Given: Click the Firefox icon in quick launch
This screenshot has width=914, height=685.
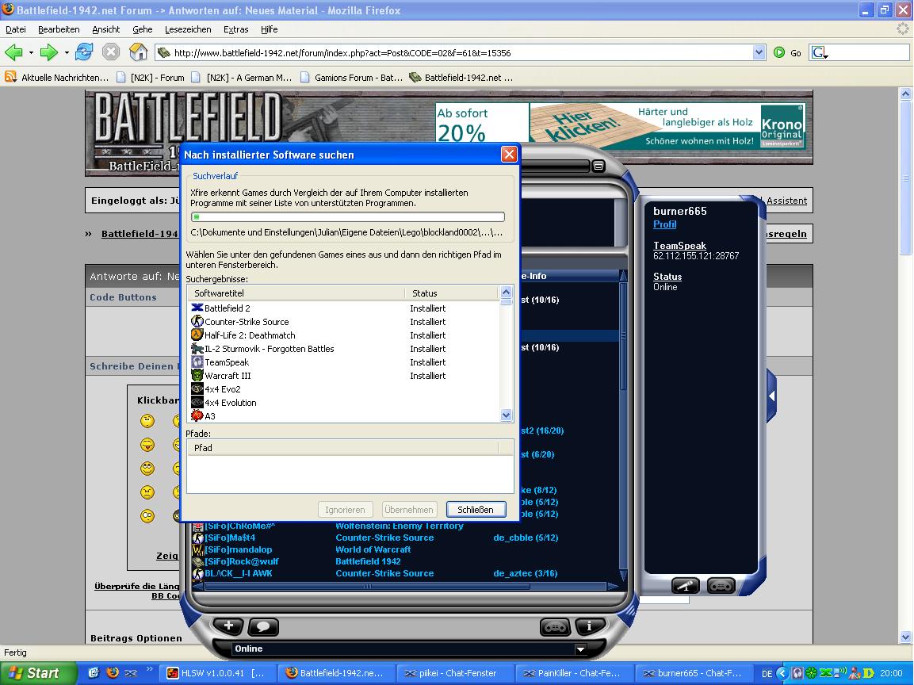Looking at the screenshot, I should pyautogui.click(x=113, y=673).
